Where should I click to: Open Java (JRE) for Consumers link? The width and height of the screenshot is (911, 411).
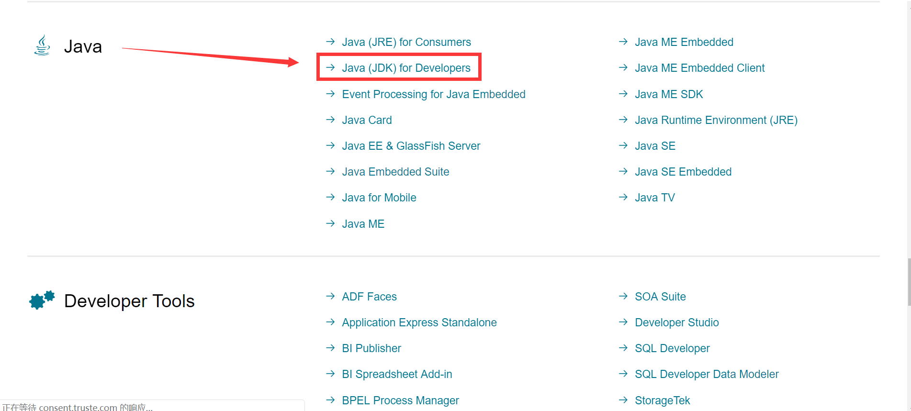[406, 42]
